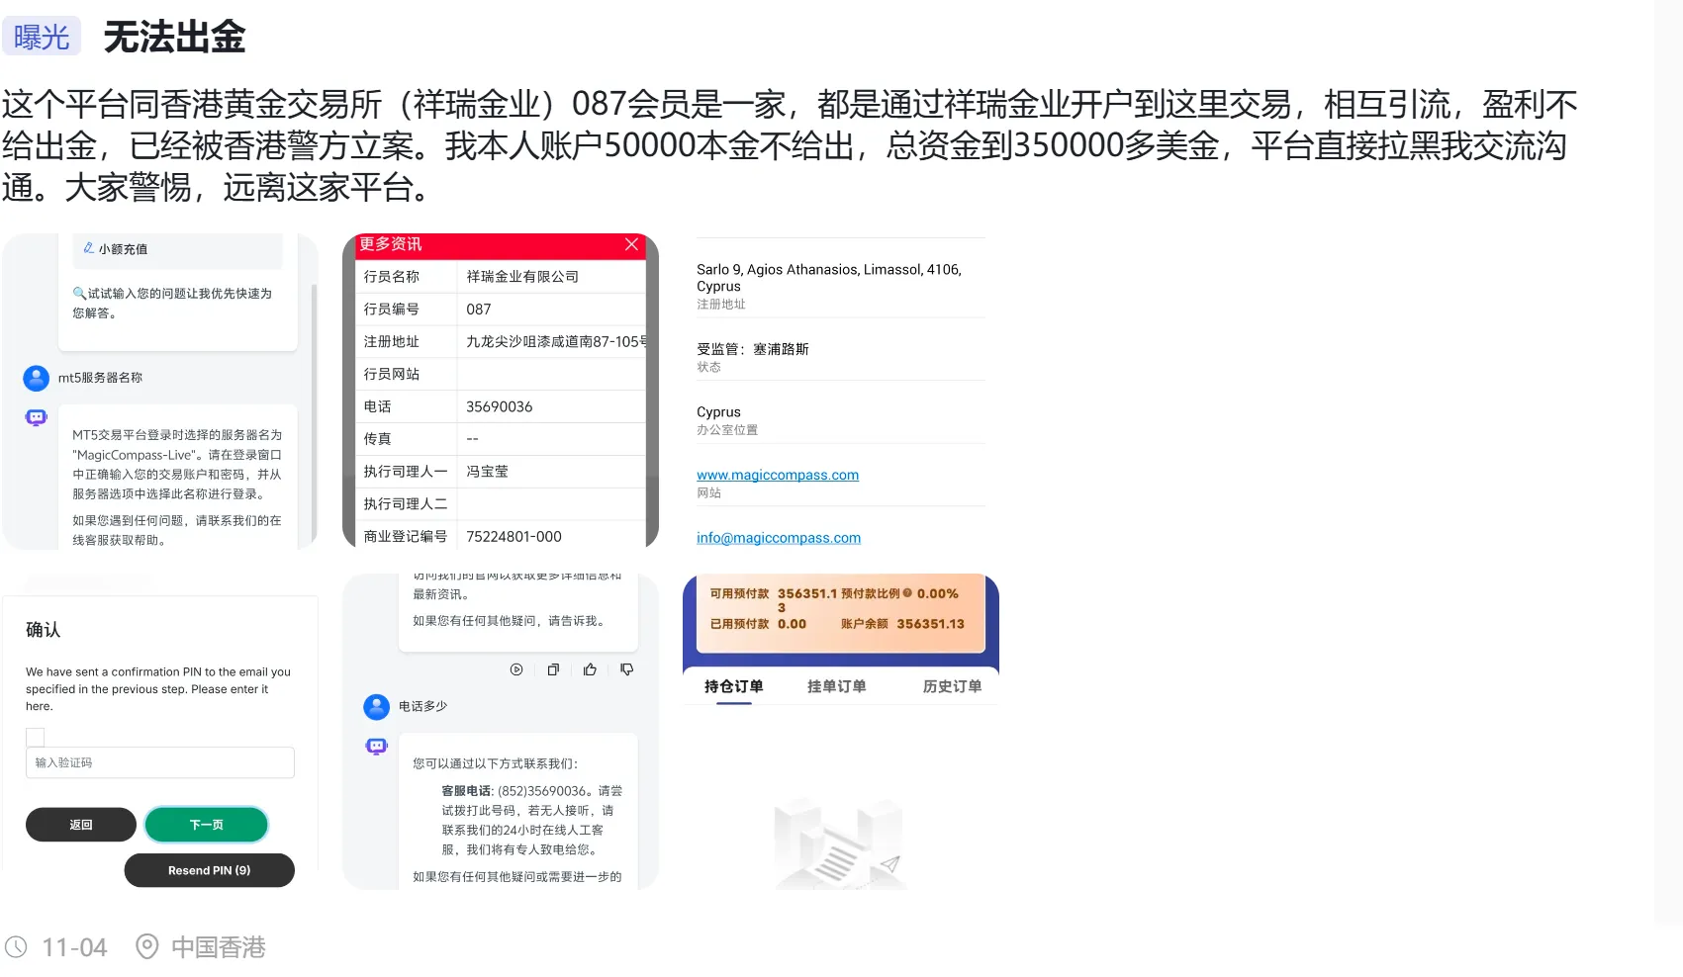Click the info@magiccompass.com email link
Viewport: 1683px width, 977px height.
tap(779, 538)
